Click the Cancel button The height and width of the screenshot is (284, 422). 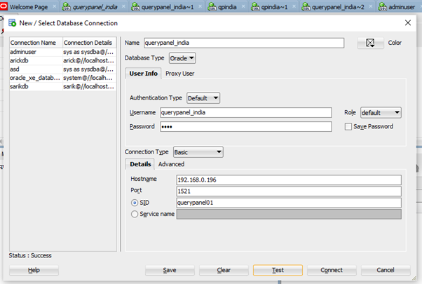click(x=386, y=270)
